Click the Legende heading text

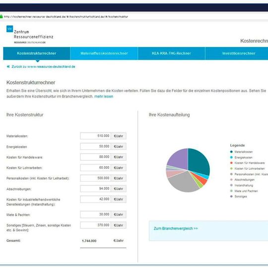[237, 145]
